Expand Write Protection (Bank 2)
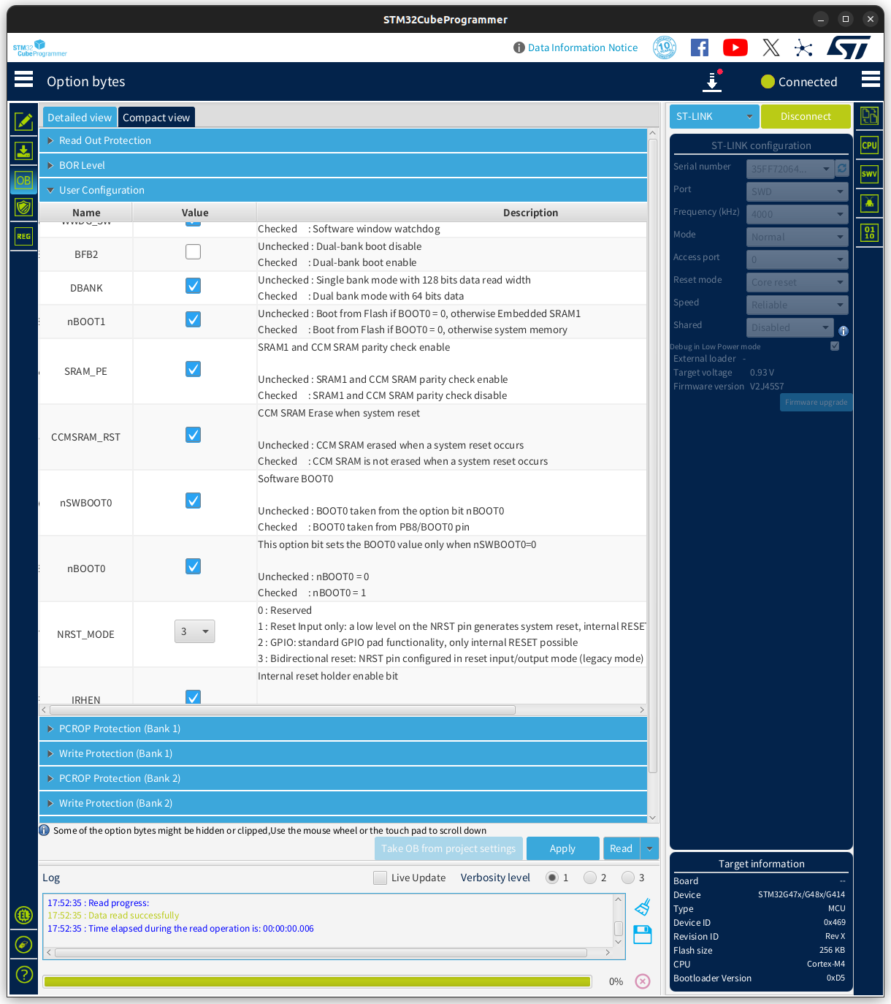The width and height of the screenshot is (891, 1004). tap(343, 803)
